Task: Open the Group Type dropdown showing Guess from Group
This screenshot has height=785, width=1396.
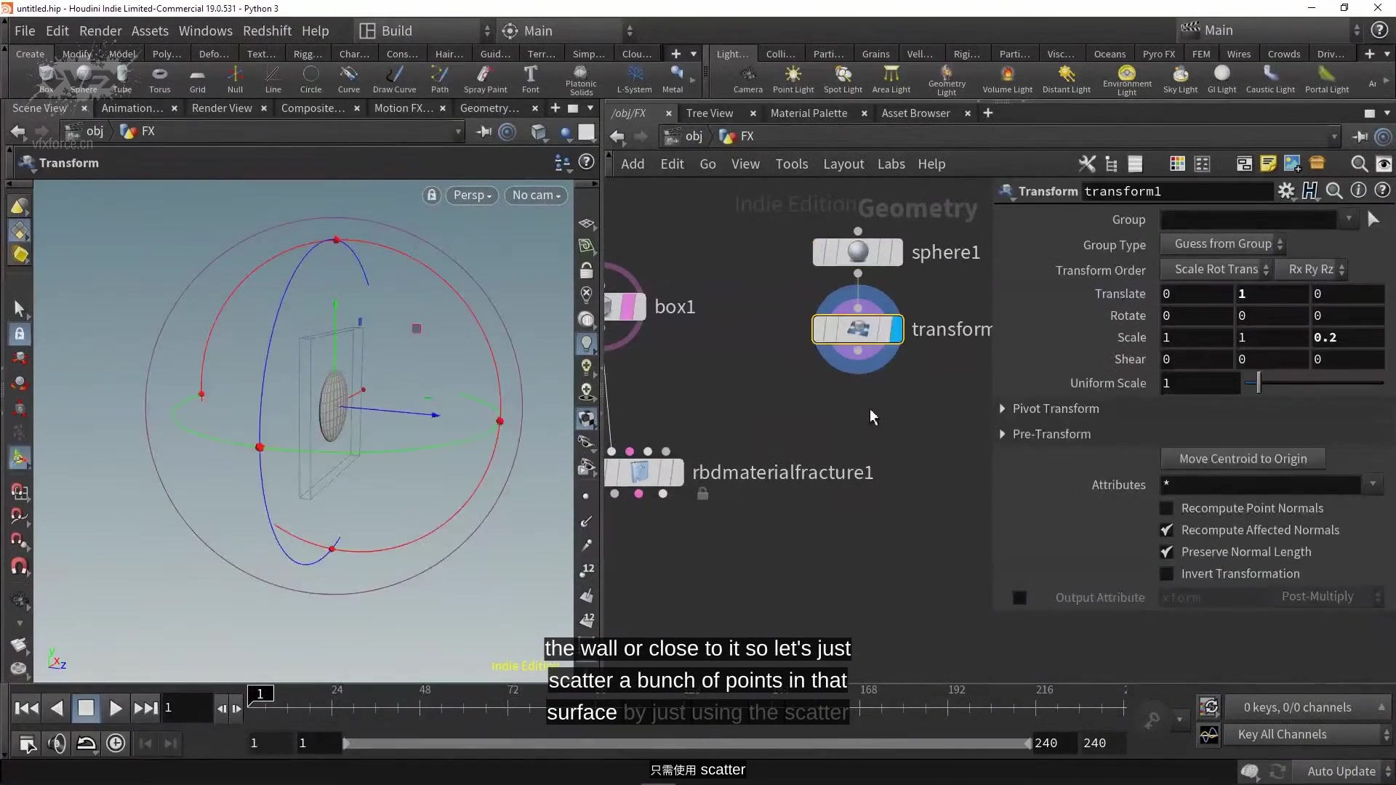Action: [1224, 244]
